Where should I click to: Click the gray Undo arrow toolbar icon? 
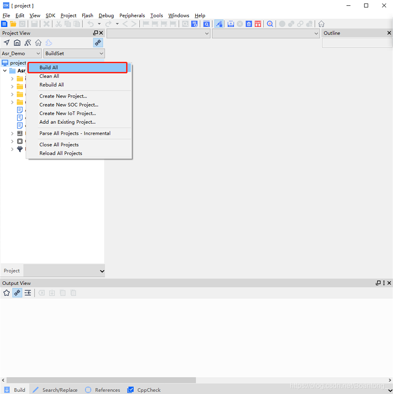click(x=91, y=24)
